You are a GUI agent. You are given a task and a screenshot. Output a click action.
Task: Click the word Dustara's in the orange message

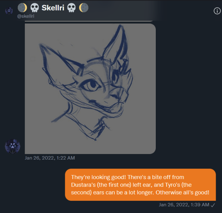click(83, 185)
